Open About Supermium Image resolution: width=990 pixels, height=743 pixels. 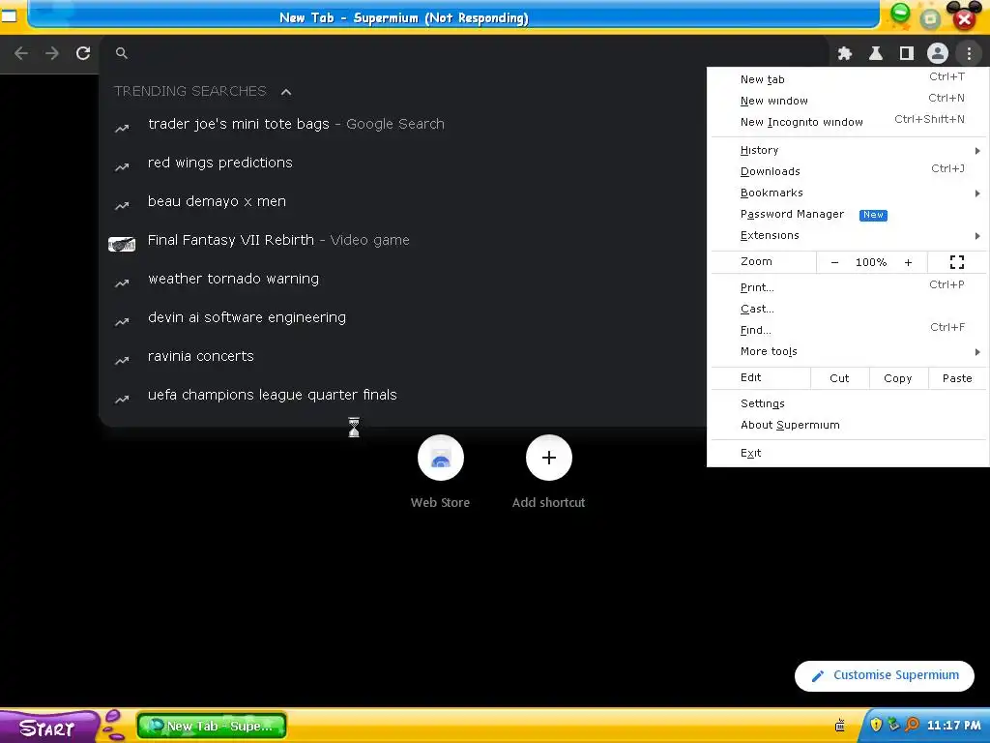[x=848, y=426]
